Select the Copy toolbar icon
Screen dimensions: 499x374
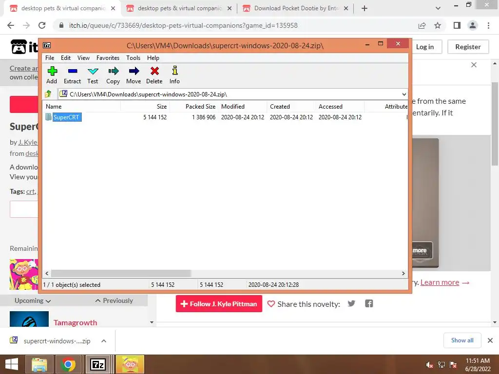pos(113,71)
